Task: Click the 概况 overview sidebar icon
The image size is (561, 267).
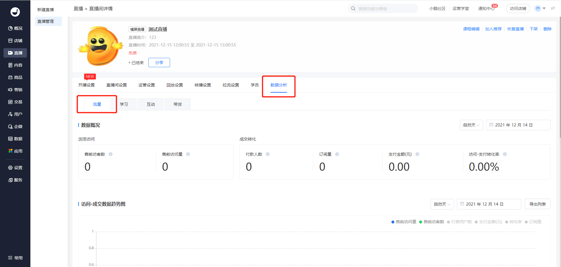Action: pyautogui.click(x=11, y=28)
